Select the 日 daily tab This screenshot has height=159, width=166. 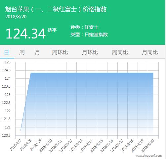(x=6, y=52)
